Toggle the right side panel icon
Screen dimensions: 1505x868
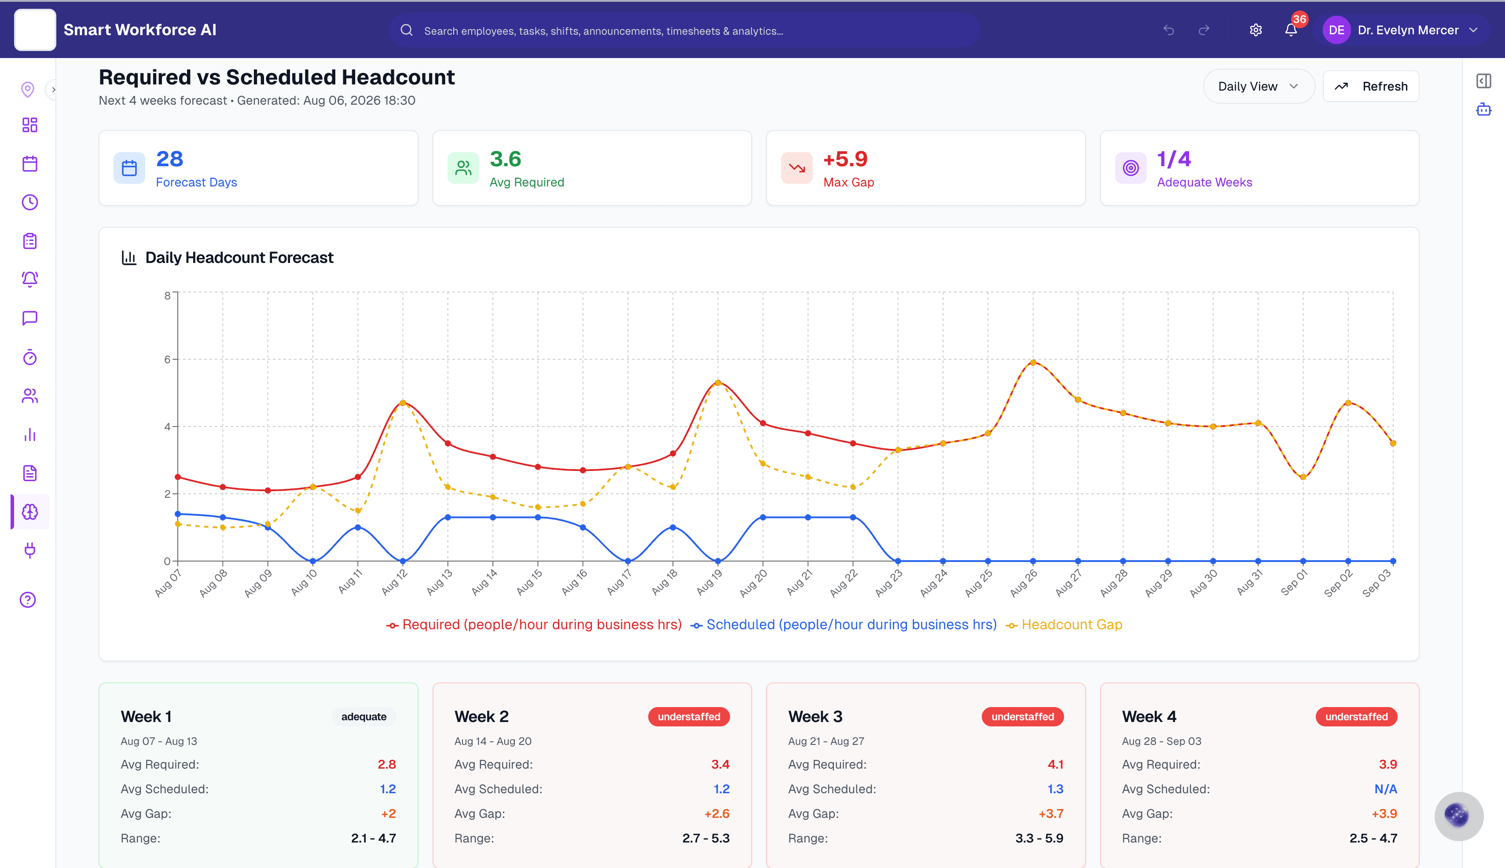[x=1483, y=80]
